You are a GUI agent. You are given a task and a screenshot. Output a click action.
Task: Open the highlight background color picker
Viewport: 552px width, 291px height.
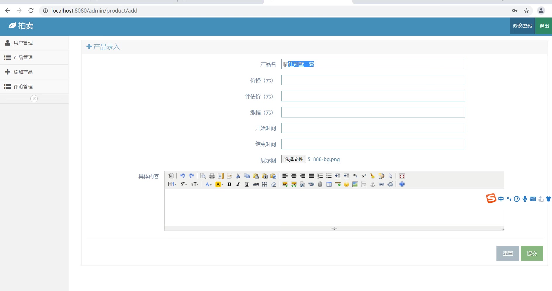tap(219, 184)
